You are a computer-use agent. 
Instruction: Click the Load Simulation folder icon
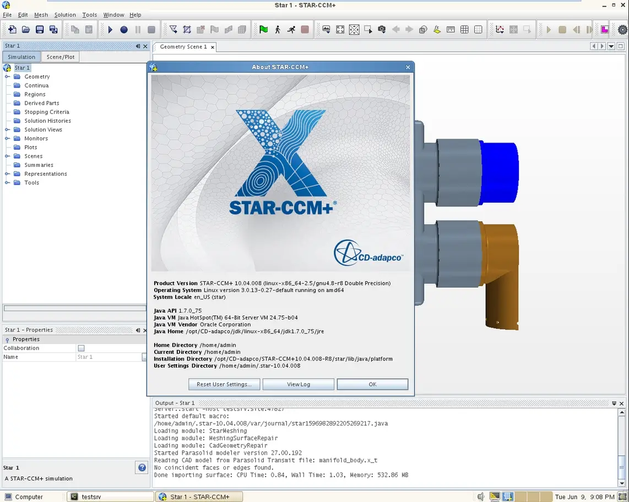(26, 29)
